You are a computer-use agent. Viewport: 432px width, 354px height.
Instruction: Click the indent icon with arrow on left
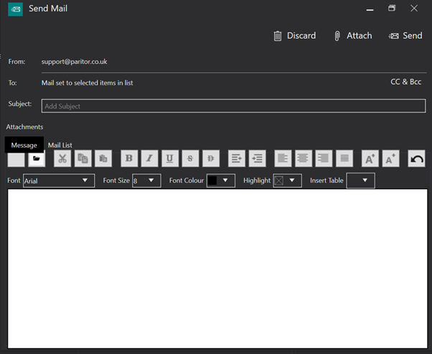click(x=257, y=158)
